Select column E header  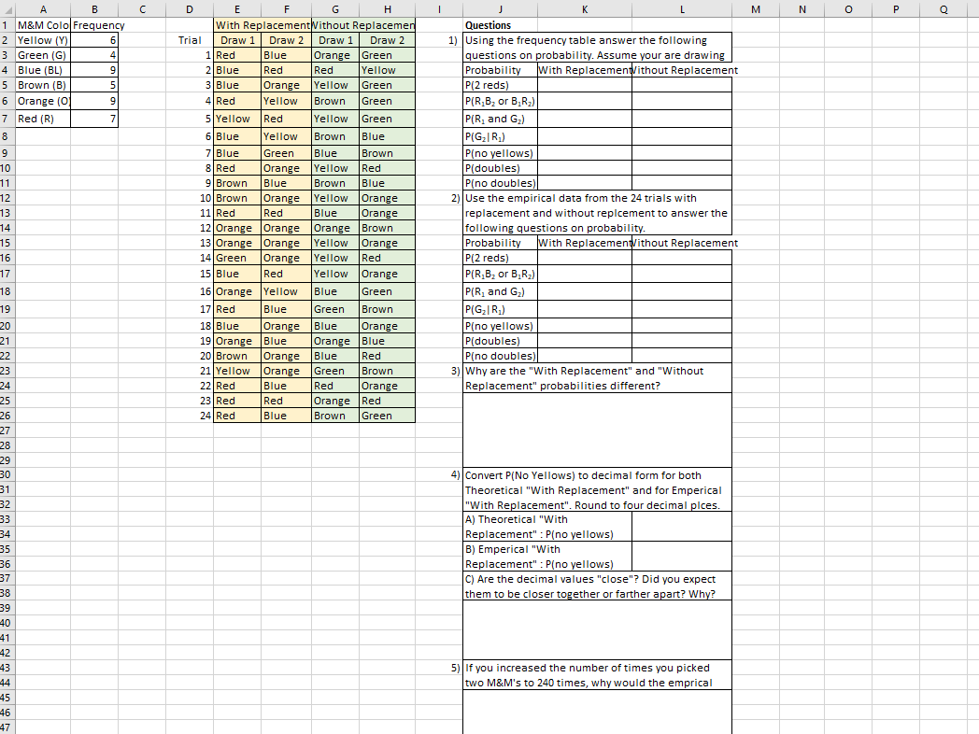237,8
